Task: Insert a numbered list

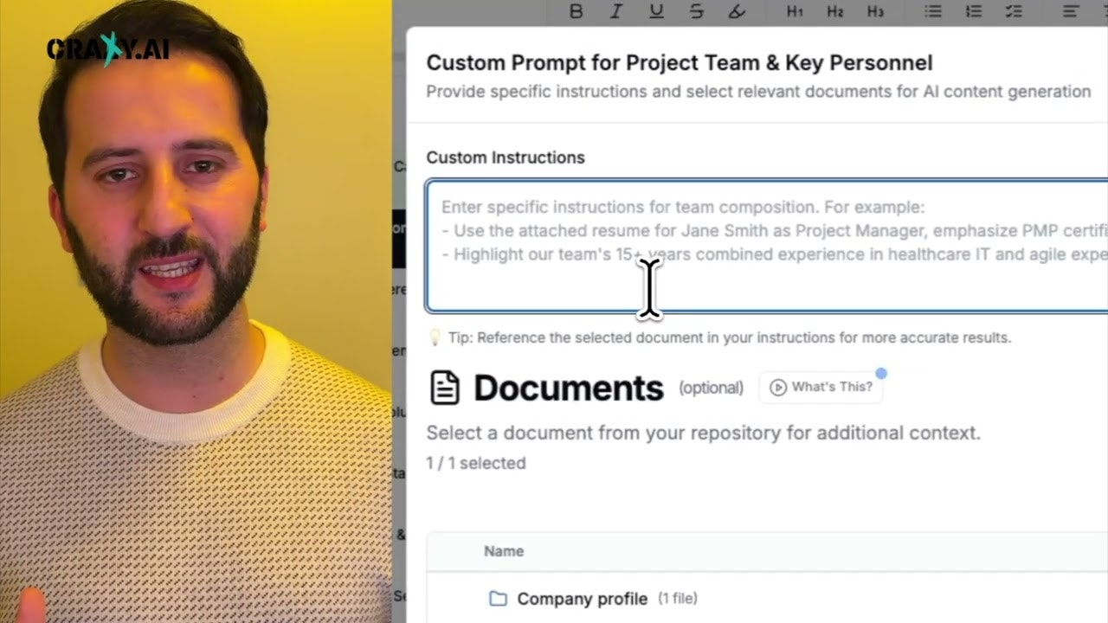Action: [x=974, y=11]
